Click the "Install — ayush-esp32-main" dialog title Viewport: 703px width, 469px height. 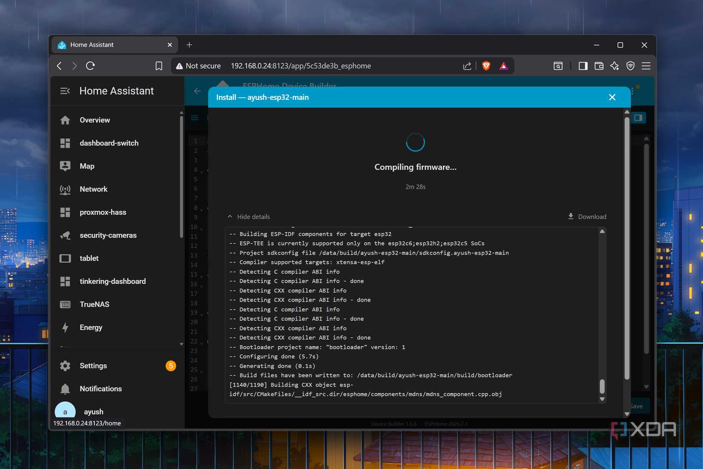click(262, 97)
